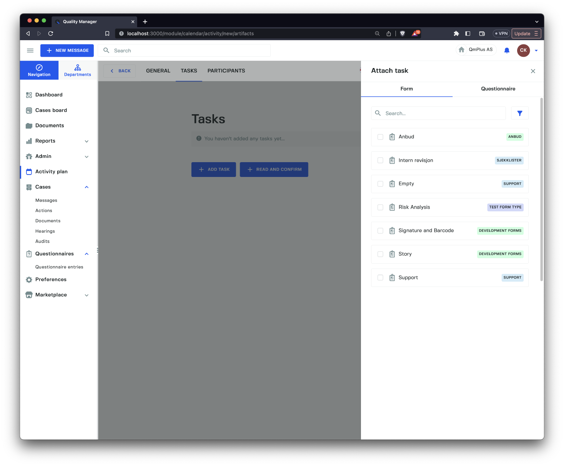
Task: Reload the page in the browser
Action: click(51, 33)
